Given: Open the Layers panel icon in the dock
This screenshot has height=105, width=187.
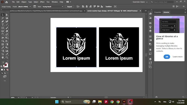Looking at the screenshot, I should [x=150, y=59].
